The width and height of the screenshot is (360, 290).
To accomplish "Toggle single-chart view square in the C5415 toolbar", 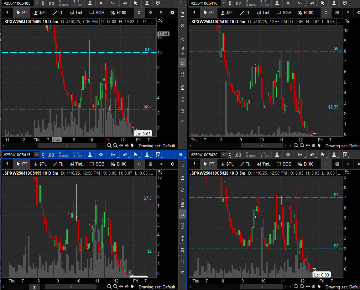I will pos(139,164).
